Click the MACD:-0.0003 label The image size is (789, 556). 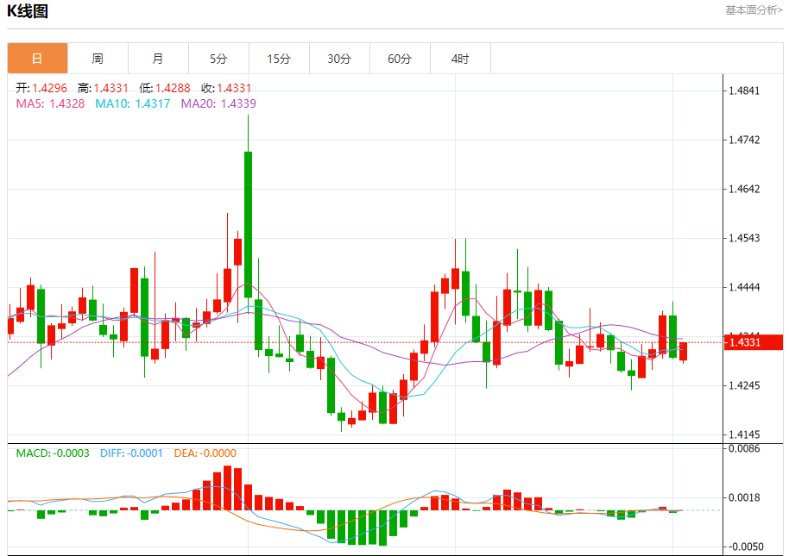tap(53, 453)
